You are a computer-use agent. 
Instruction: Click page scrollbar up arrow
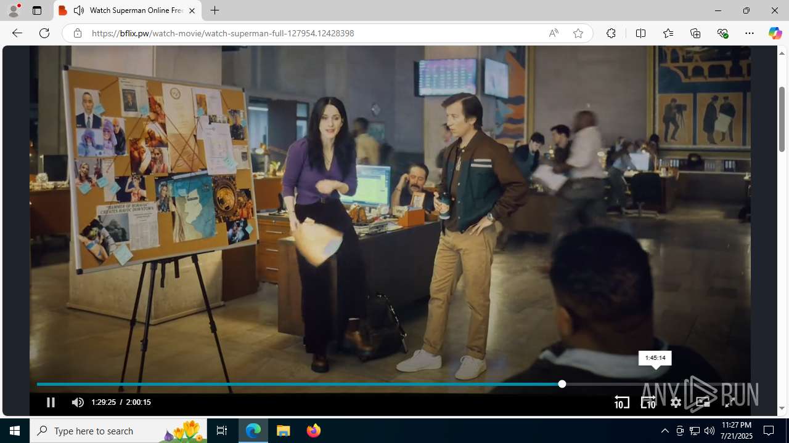(782, 53)
